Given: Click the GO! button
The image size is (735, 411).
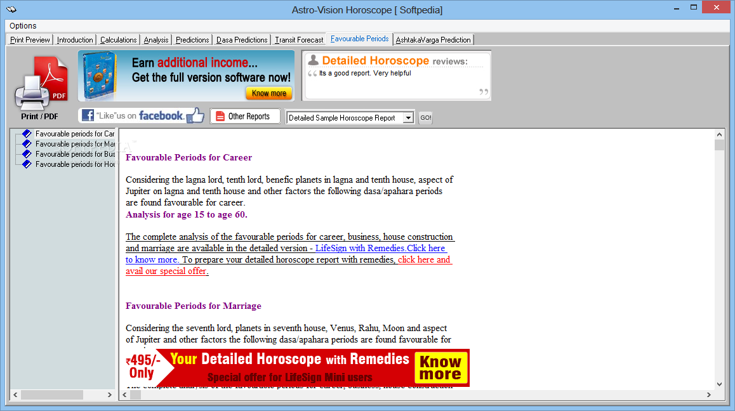Looking at the screenshot, I should [426, 117].
